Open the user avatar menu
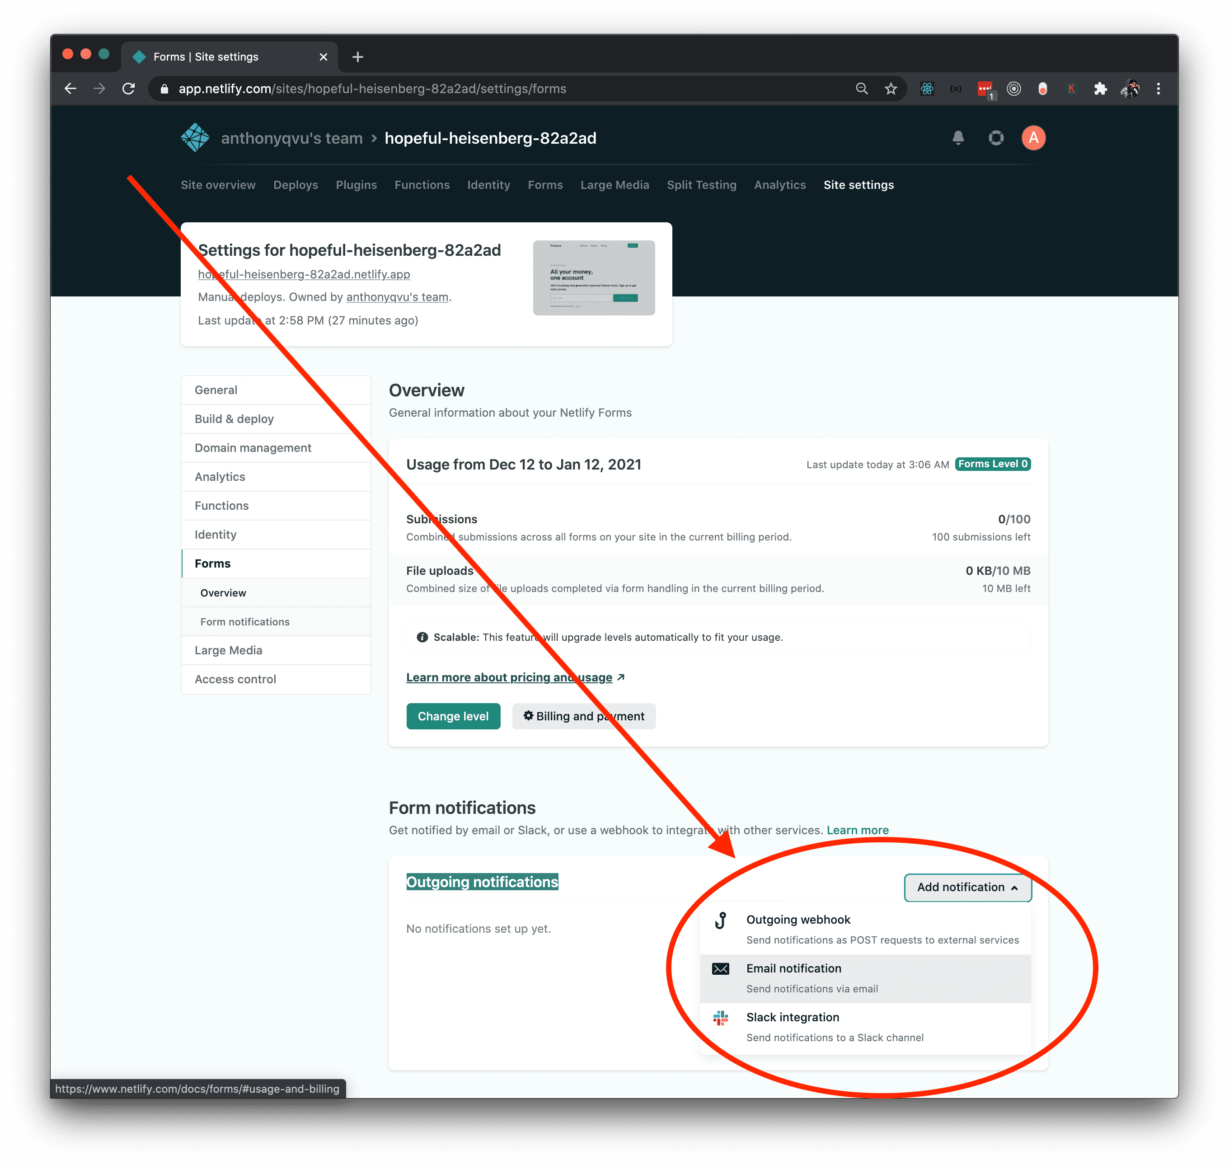1229x1165 pixels. point(1033,138)
